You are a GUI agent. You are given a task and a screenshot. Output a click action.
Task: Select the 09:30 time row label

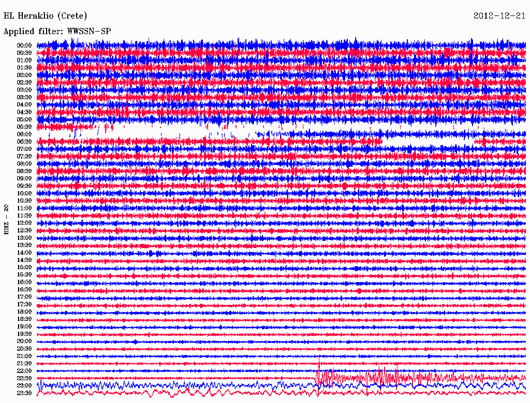point(24,186)
